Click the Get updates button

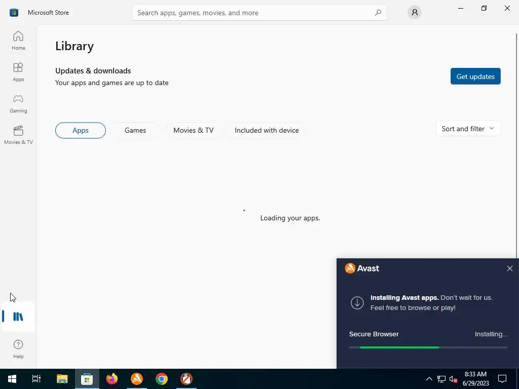point(475,76)
